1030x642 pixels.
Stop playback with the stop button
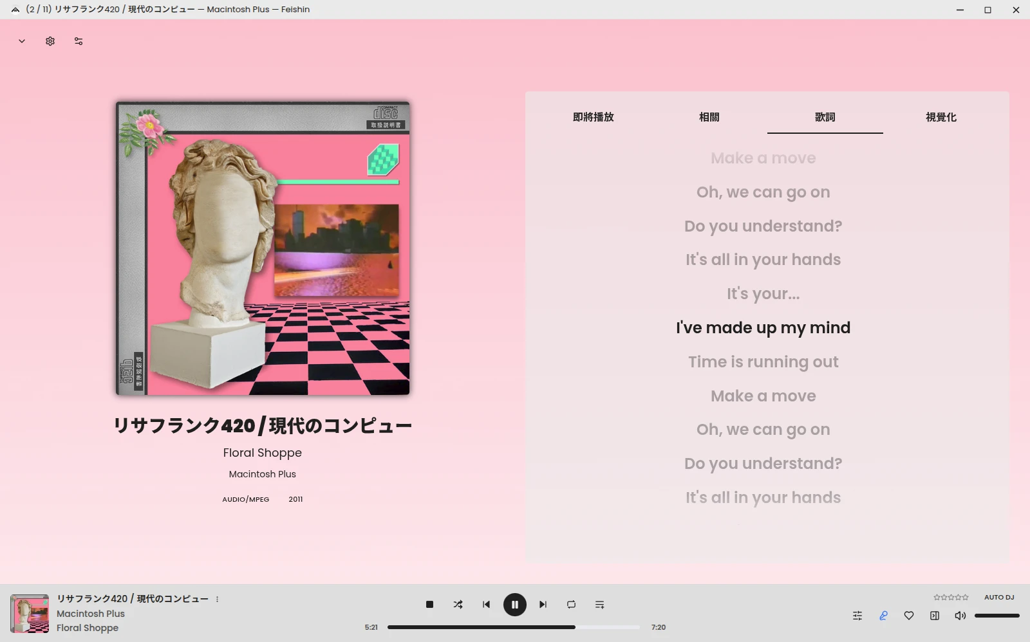[429, 605]
